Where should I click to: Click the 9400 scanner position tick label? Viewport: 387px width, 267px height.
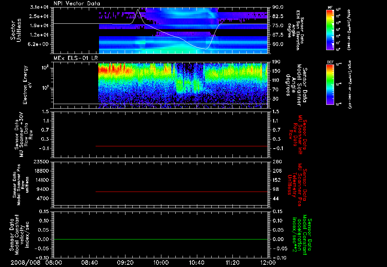pyautogui.click(x=43, y=189)
